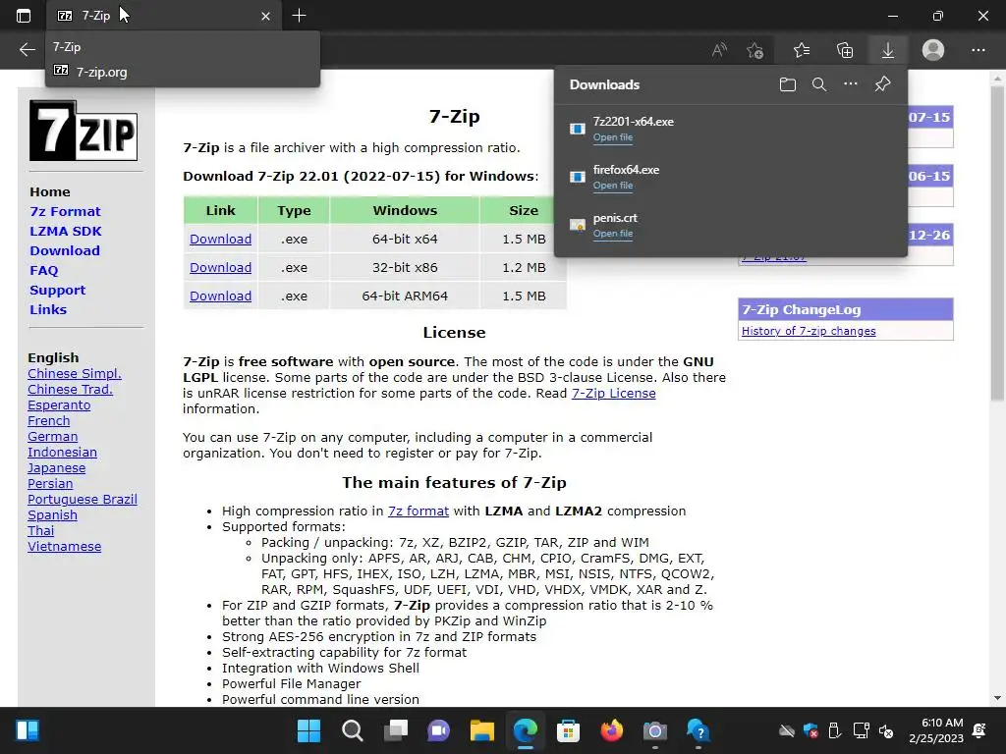Open History of 7-zip changes
1006x754 pixels.
809,331
